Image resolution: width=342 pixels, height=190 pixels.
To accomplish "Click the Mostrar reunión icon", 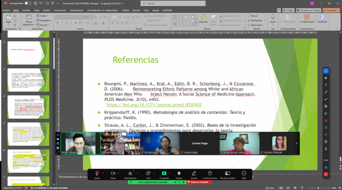I will pyautogui.click(x=227, y=173).
